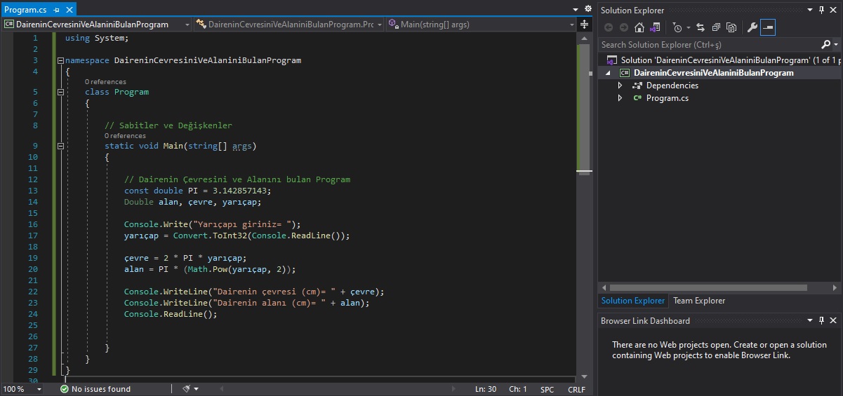Screen dimensions: 843x396
Task: Click the '0 references' link above Main
Action: tap(125, 136)
